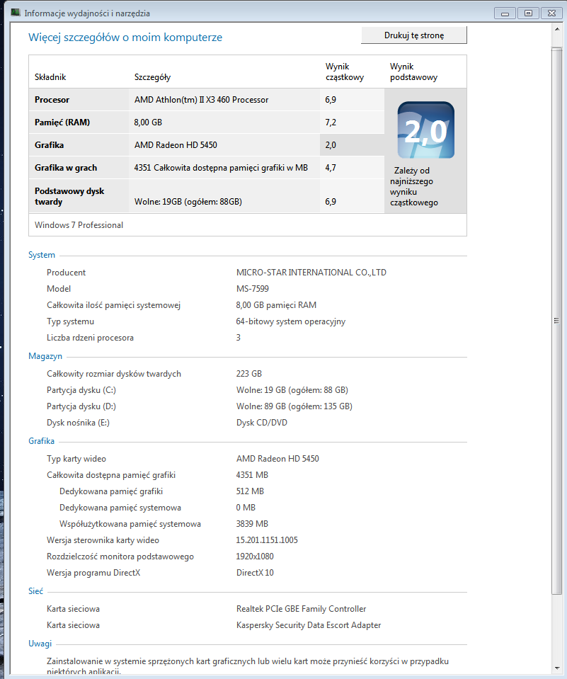Click the scrollbar up arrow

(557, 29)
